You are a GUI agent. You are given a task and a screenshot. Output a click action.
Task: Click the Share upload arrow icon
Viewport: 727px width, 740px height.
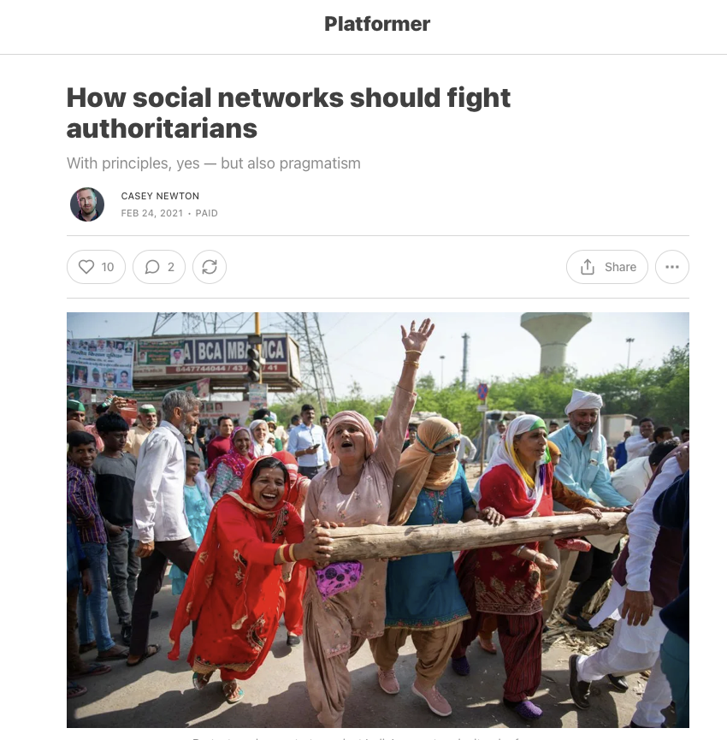(588, 267)
